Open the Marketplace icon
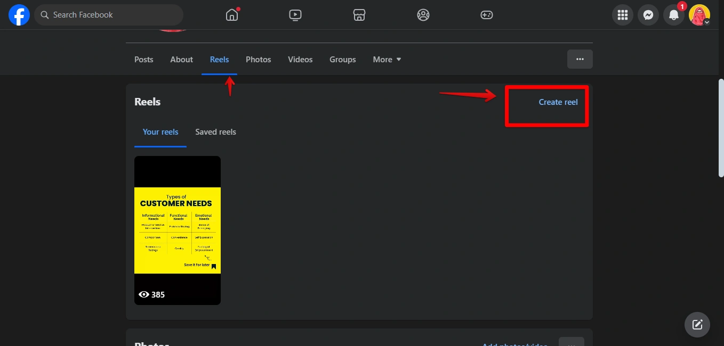 click(359, 15)
